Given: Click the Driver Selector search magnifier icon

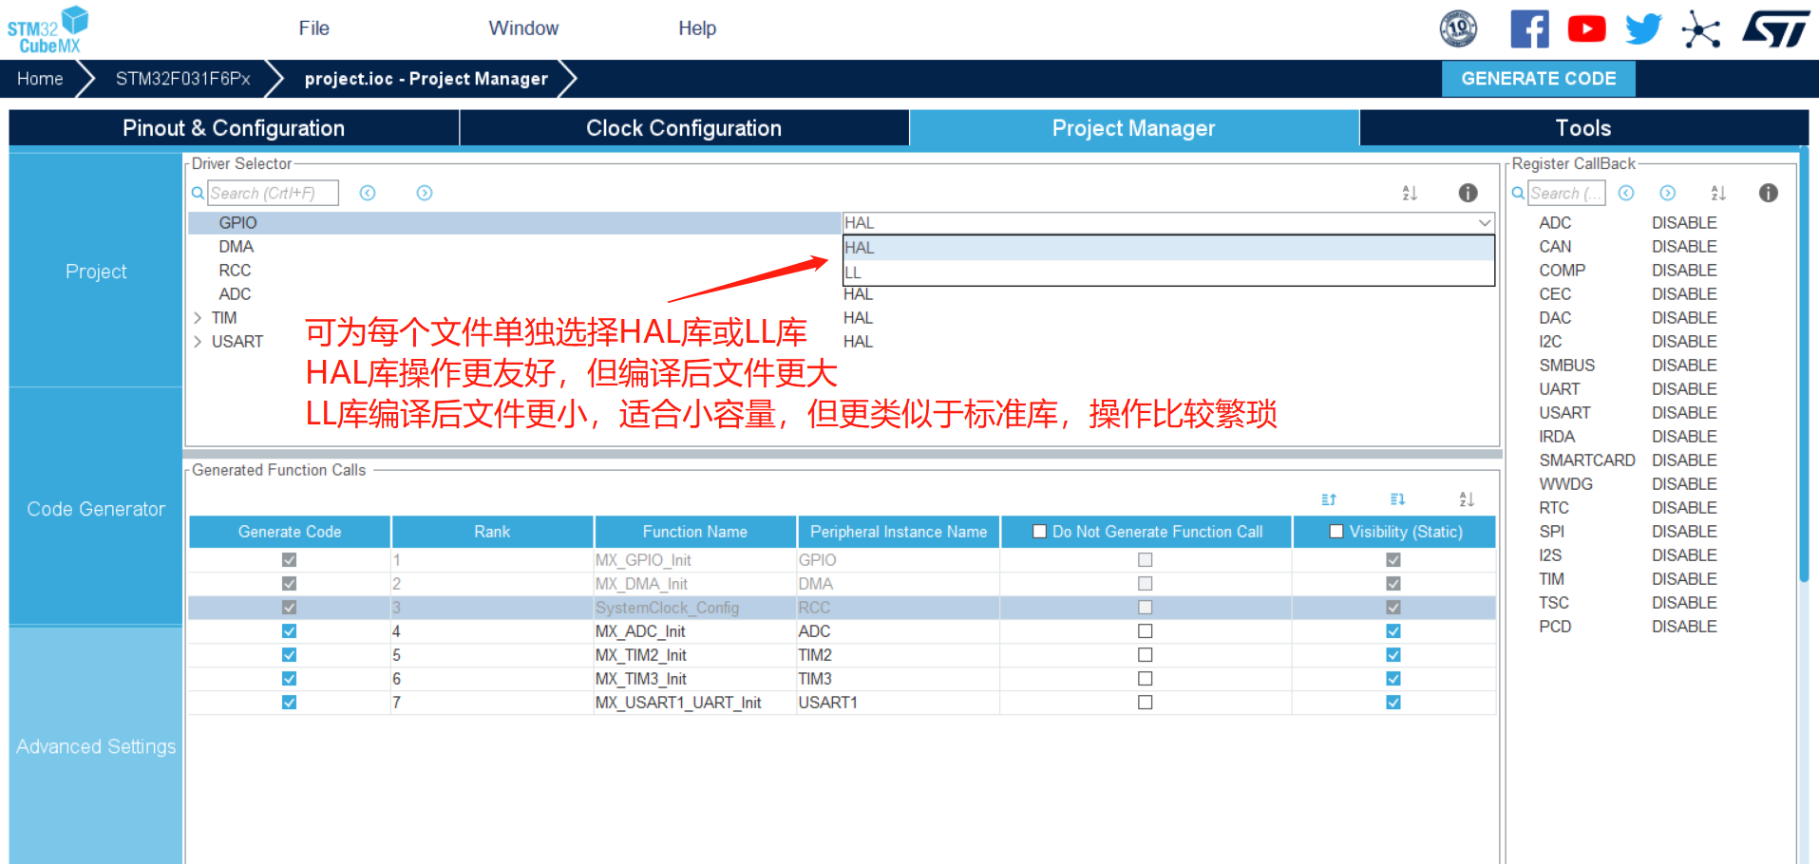Looking at the screenshot, I should [198, 193].
